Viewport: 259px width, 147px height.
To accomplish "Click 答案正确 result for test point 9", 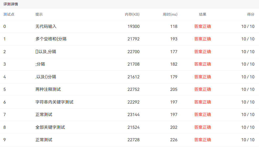I will coord(202,140).
